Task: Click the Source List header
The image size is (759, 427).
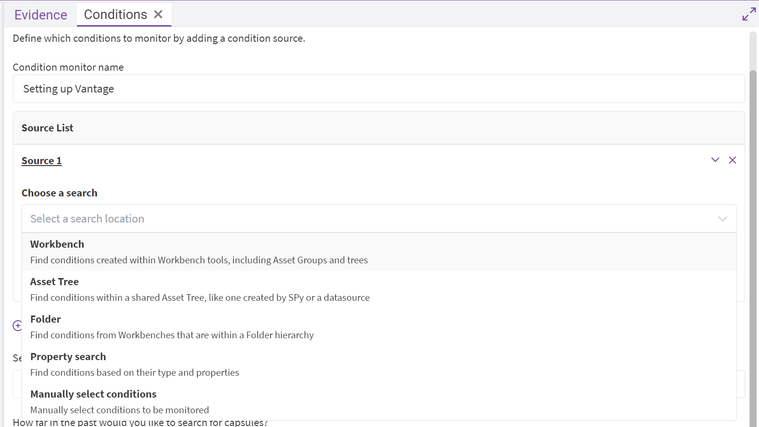Action: (47, 128)
